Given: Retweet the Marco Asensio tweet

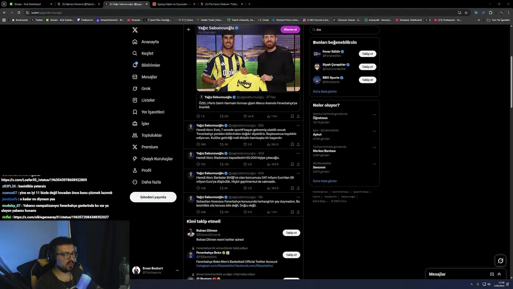Looking at the screenshot, I should [224, 116].
